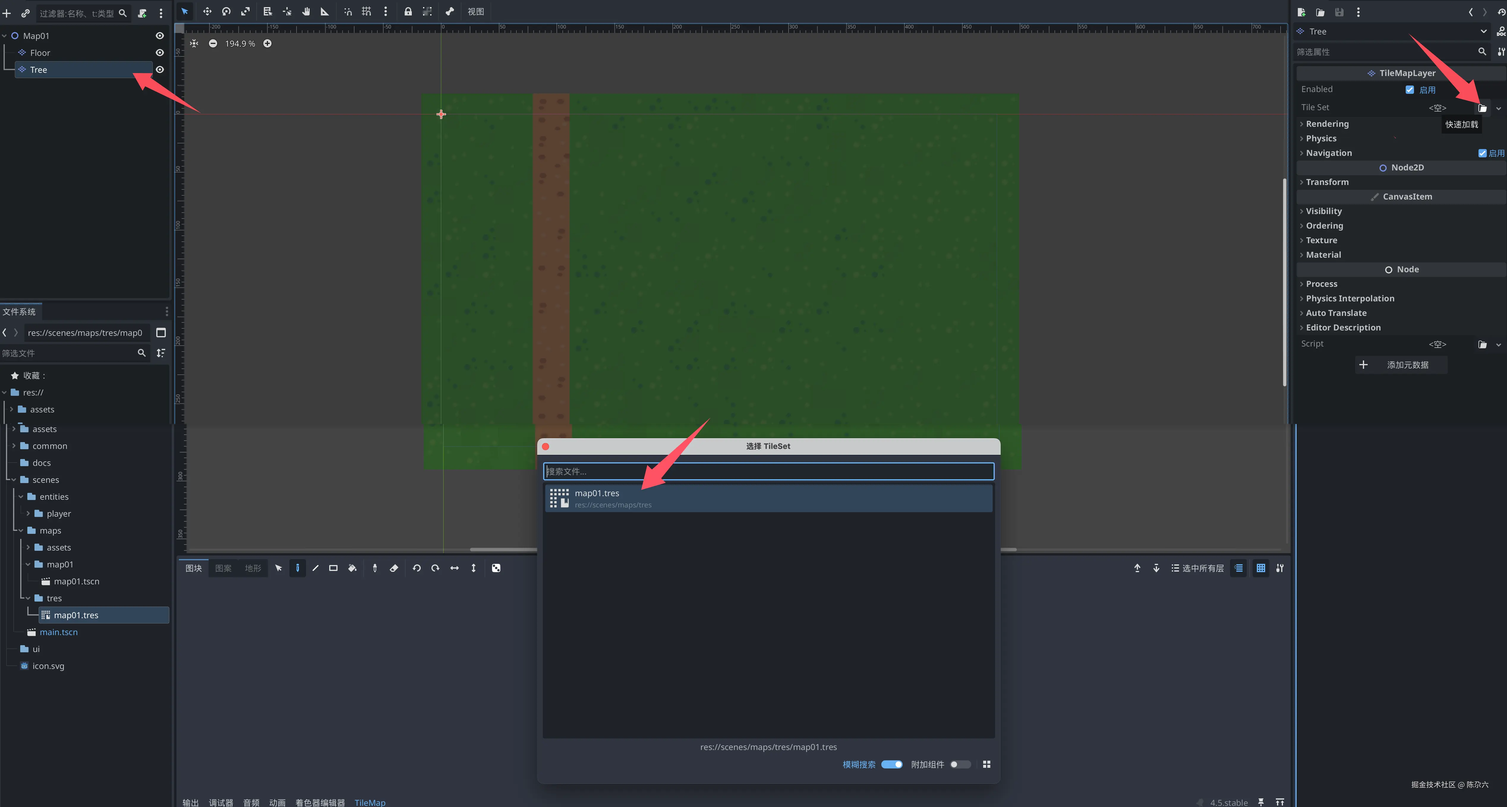This screenshot has height=807, width=1507.
Task: Collapse the entities folder in file system
Action: pos(22,496)
